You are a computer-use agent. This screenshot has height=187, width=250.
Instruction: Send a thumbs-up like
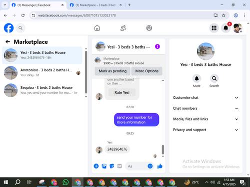coord(160,166)
